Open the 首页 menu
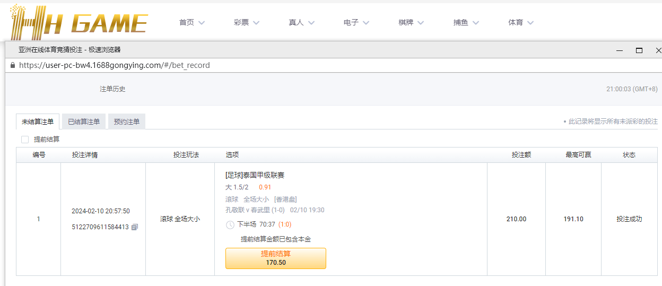662x286 pixels. pos(187,22)
